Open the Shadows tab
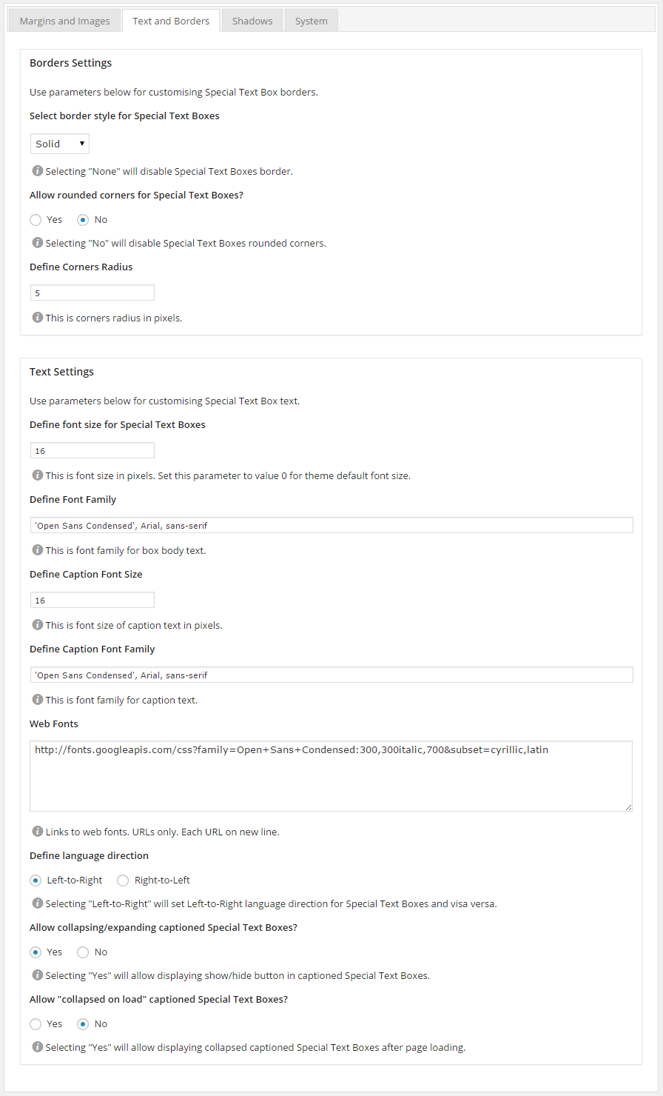The image size is (663, 1096). click(x=252, y=21)
